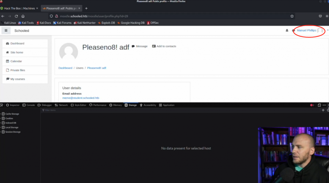The height and width of the screenshot is (183, 329).
Task: Open the notifications bell
Action: [287, 30]
